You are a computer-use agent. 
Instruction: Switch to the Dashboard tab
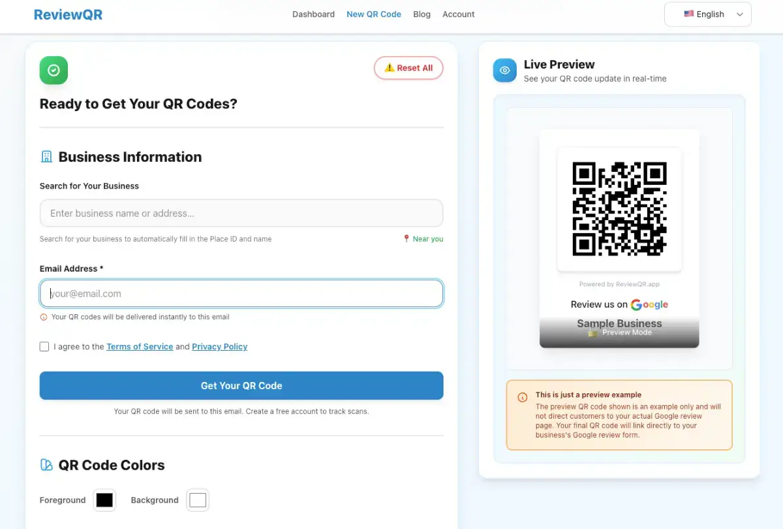coord(313,14)
